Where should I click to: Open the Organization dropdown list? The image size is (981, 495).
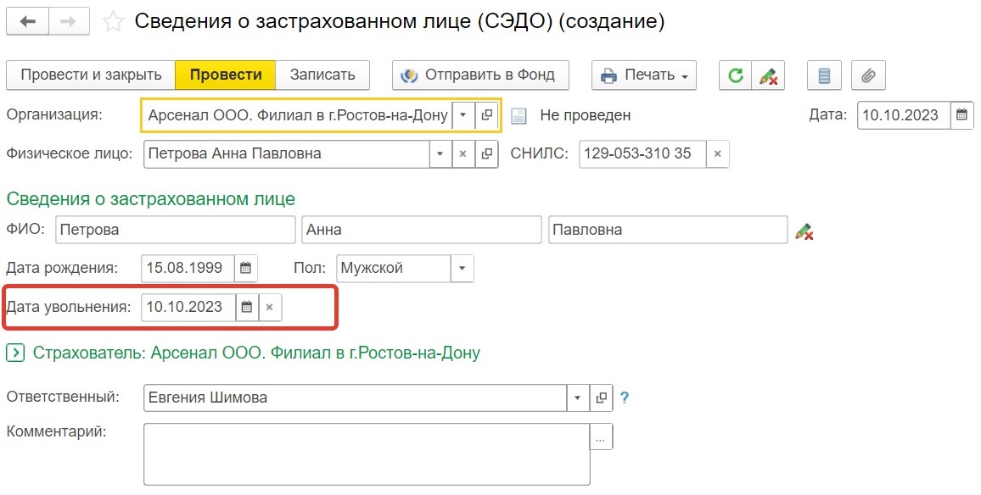[463, 115]
